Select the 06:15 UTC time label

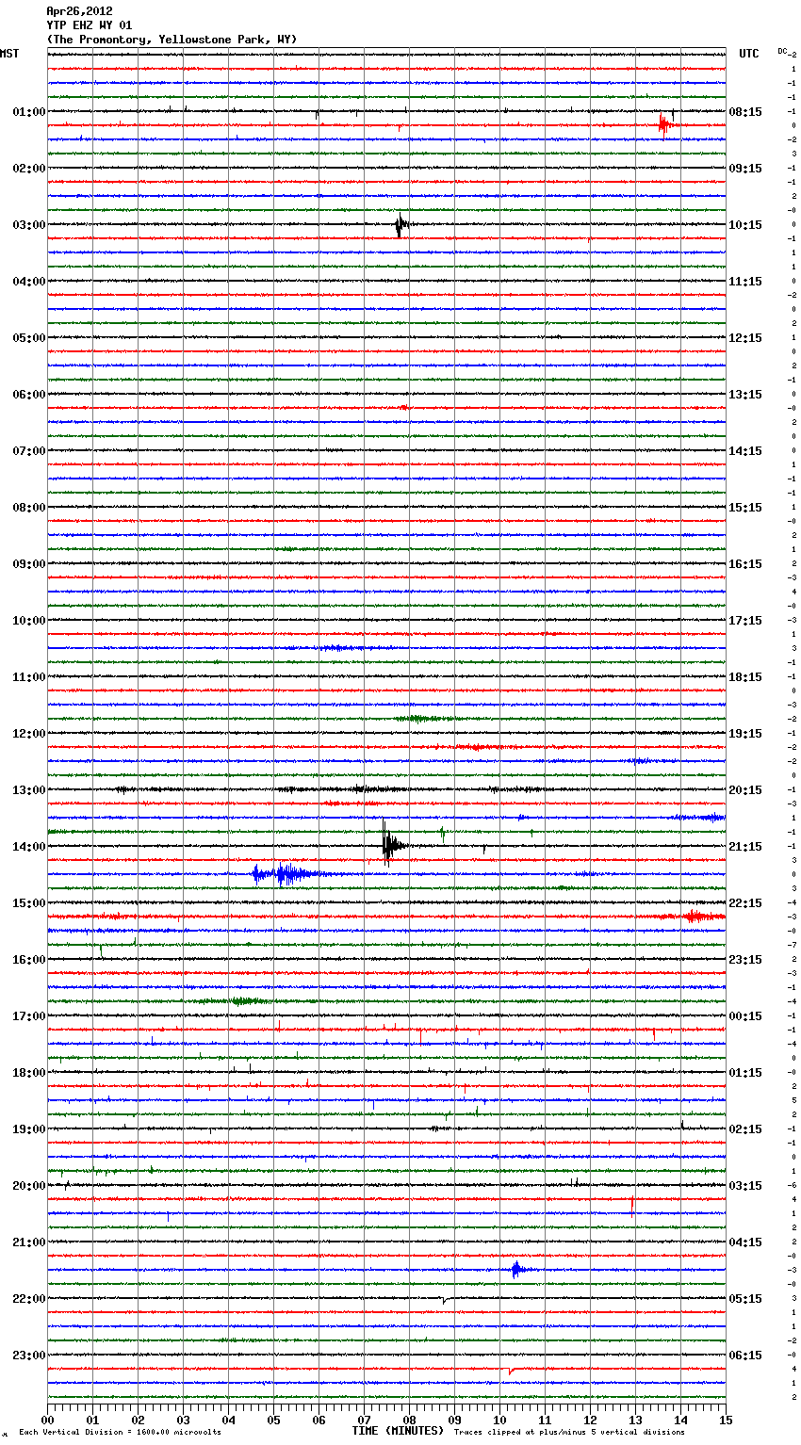point(745,1356)
